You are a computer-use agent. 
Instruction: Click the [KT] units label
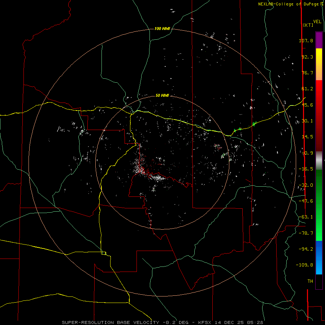point(308,25)
